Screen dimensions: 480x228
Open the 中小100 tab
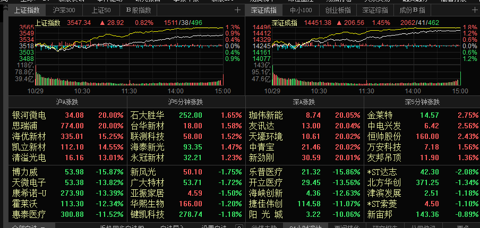(301, 11)
